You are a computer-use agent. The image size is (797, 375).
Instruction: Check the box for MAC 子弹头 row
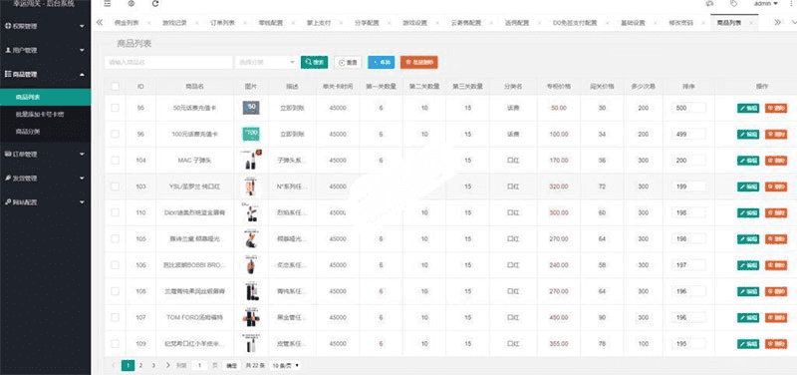coord(116,161)
